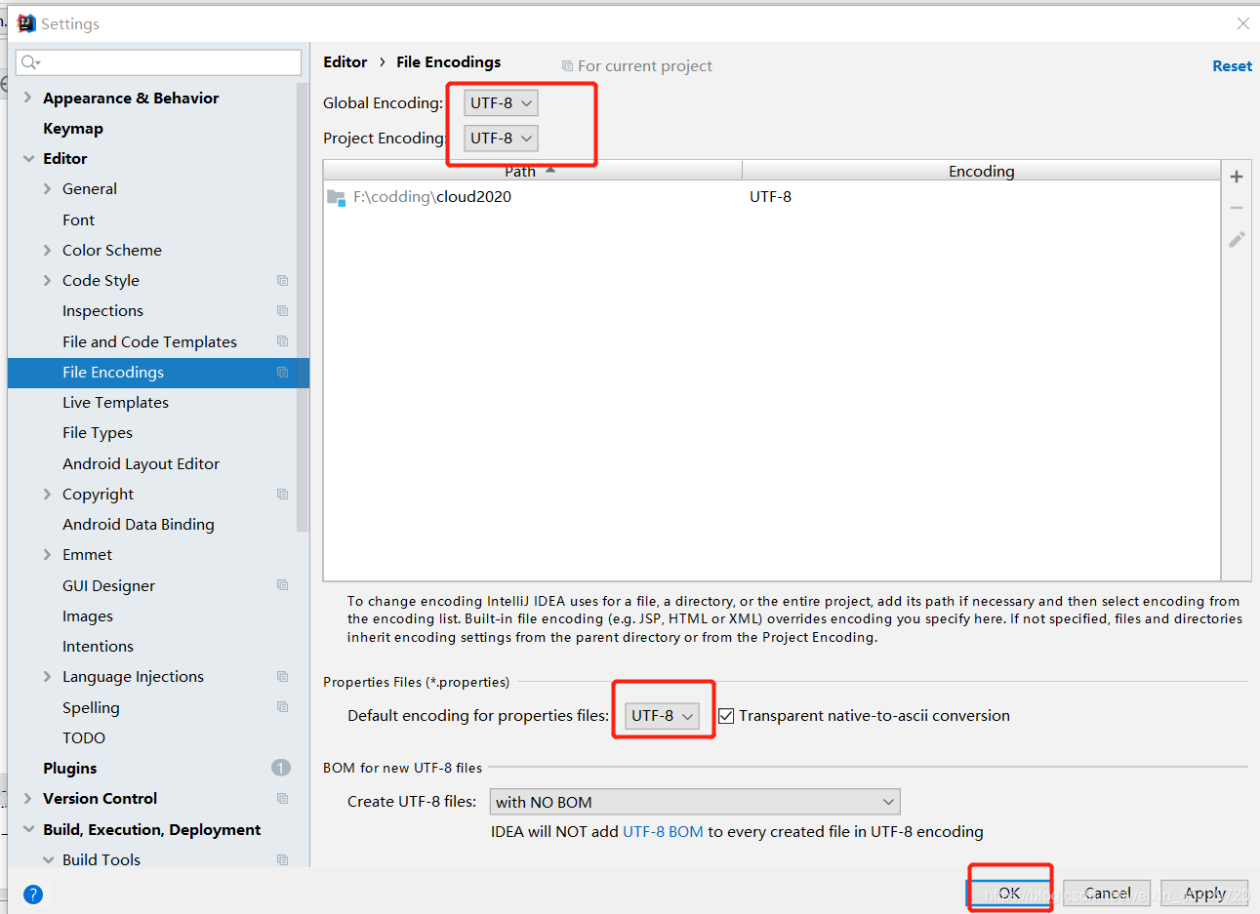Click the Cancel button

coord(1107,893)
